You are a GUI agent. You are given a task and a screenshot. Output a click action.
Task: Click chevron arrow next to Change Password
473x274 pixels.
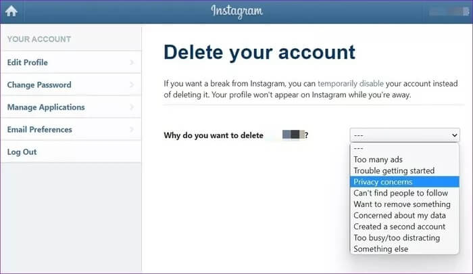click(x=132, y=85)
